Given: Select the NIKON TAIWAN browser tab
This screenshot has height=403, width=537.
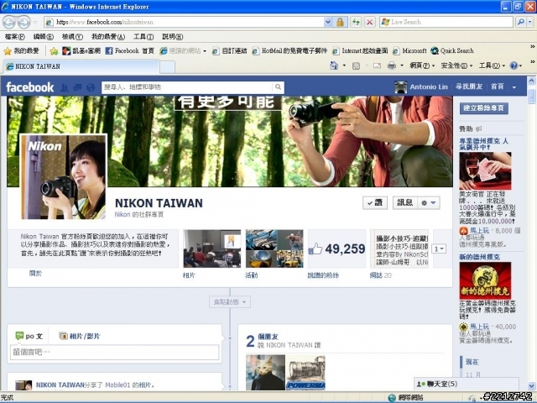Looking at the screenshot, I should tap(81, 66).
